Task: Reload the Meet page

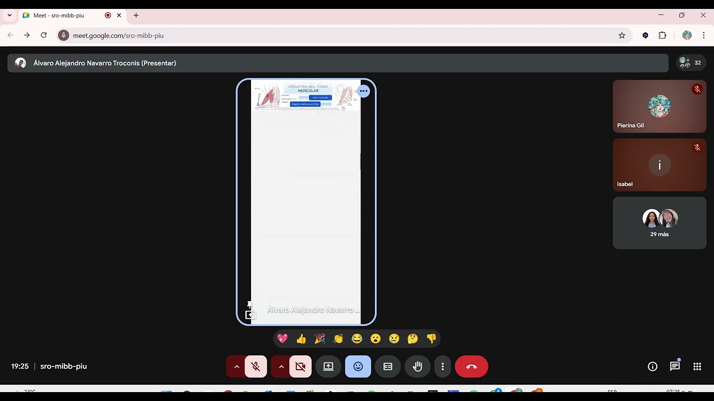Action: (x=44, y=36)
